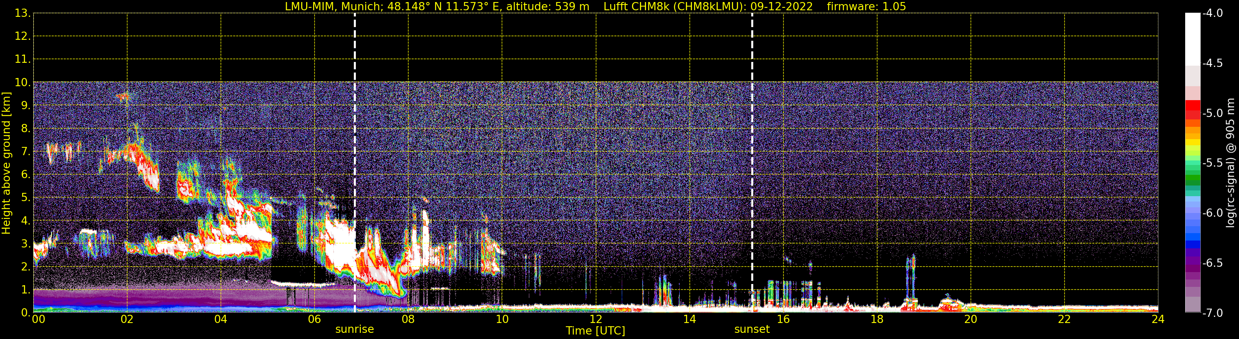Click the 'Lufft CHM8k (CHM8kLMU): 09-12-2022' title text
Screen dimensions: 1239x339
(x=708, y=7)
